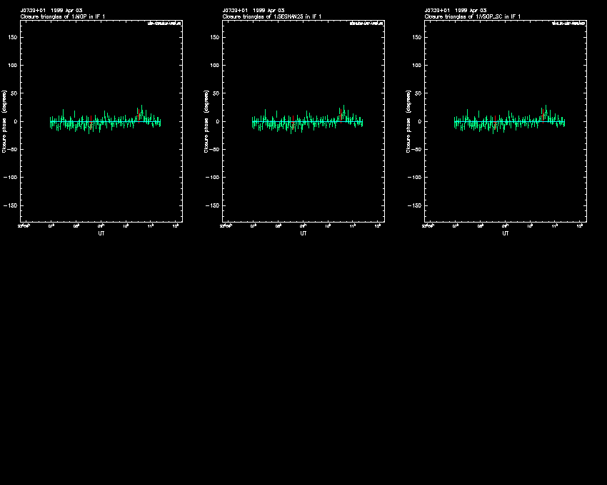The image size is (607, 485).
Task: Click the -100 tick label on the SESHAN25 plot
Action: click(x=213, y=177)
